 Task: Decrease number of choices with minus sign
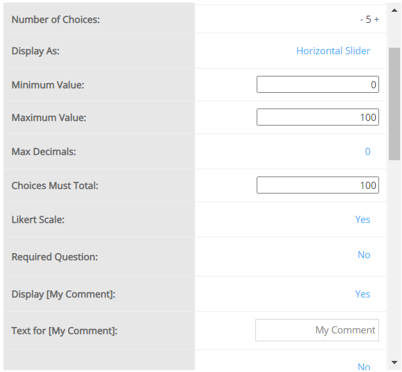pos(361,20)
